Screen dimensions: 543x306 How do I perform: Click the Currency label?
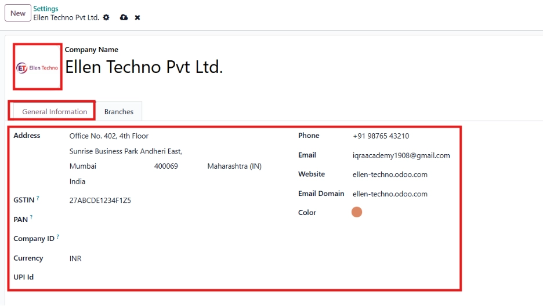click(x=28, y=258)
